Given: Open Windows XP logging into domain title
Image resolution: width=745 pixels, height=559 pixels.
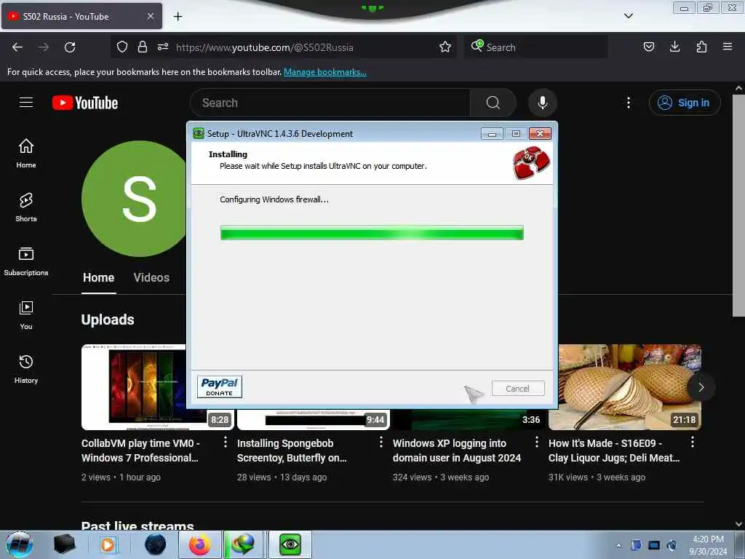Looking at the screenshot, I should 457,451.
